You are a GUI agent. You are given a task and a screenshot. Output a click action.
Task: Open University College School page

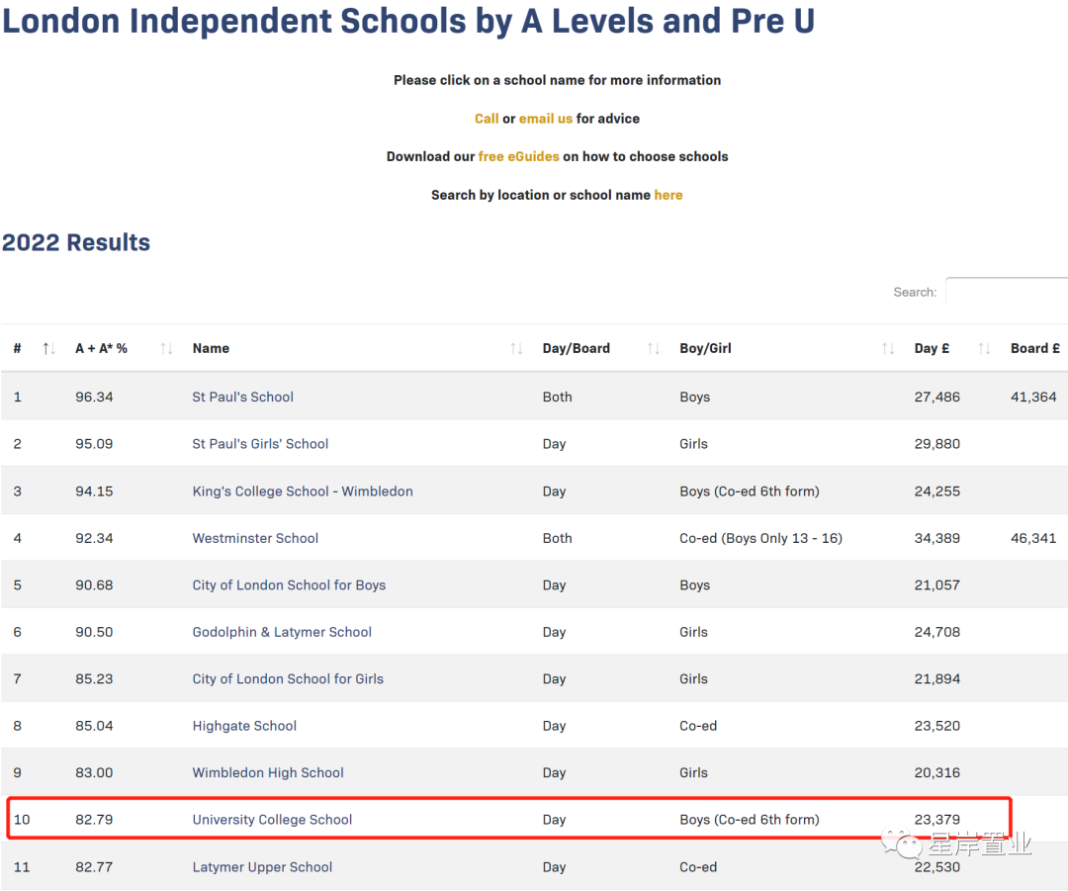click(273, 820)
